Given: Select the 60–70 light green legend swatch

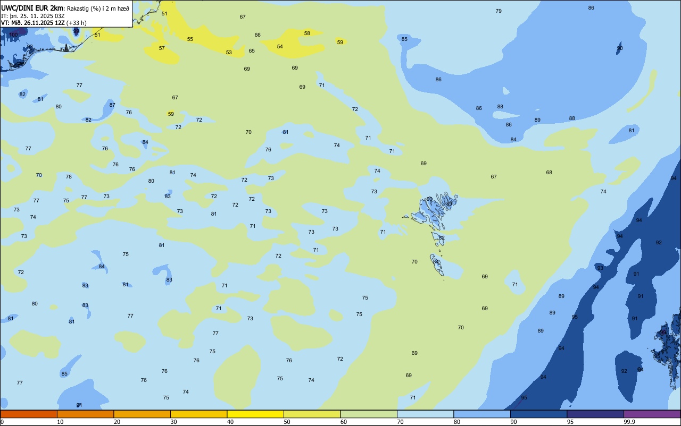Looking at the screenshot, I should click(x=369, y=414).
